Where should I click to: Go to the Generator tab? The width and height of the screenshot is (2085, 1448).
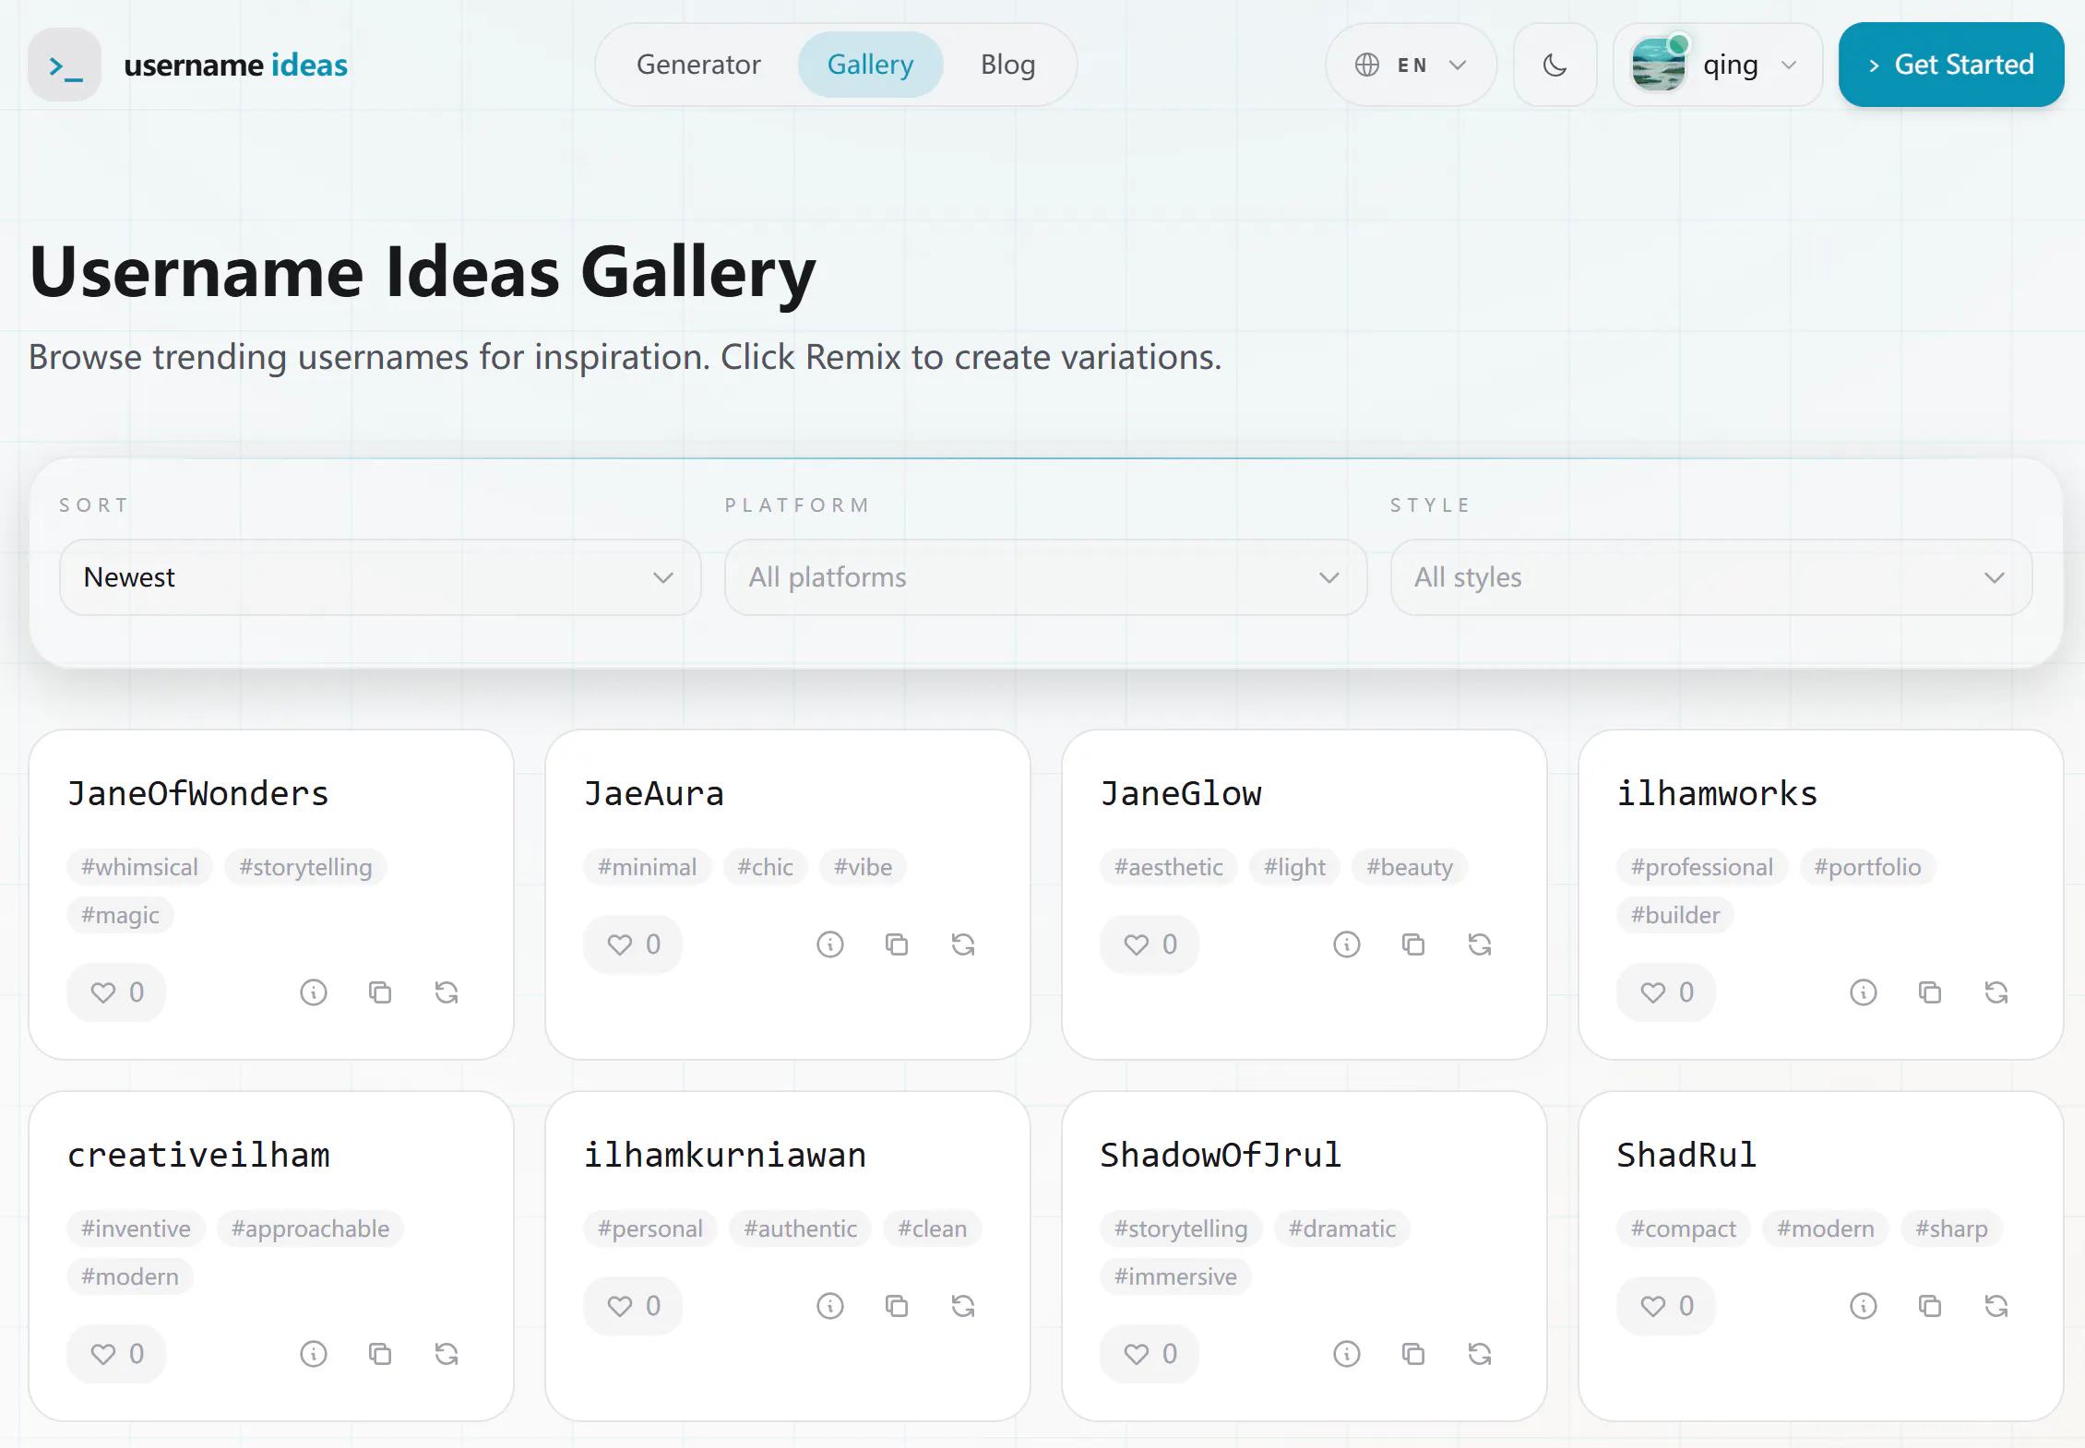(x=698, y=65)
